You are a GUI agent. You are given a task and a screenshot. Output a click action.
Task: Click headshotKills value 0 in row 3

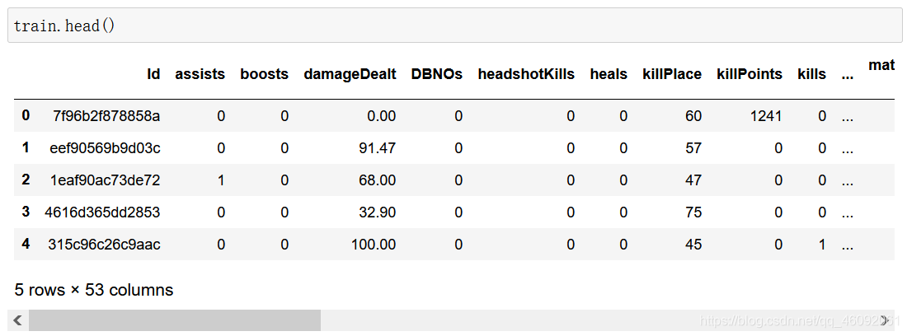571,212
